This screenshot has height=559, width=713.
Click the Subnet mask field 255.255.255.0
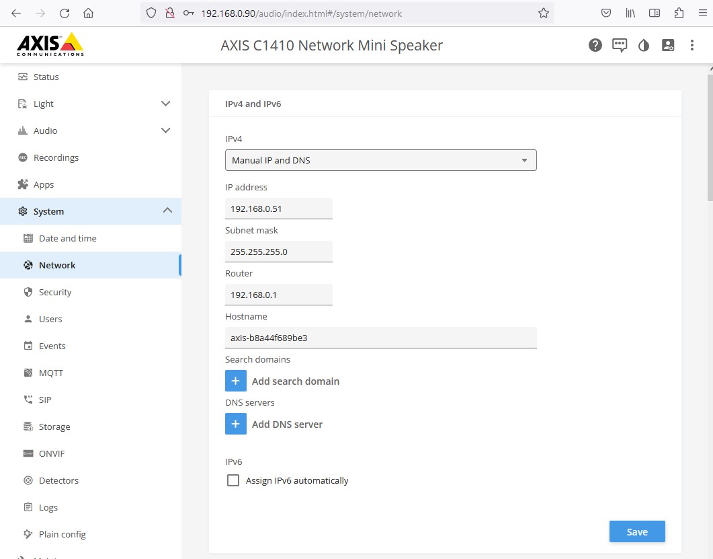[279, 252]
